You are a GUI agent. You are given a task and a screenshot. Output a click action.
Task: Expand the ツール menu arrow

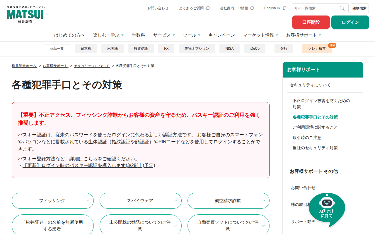(199, 35)
